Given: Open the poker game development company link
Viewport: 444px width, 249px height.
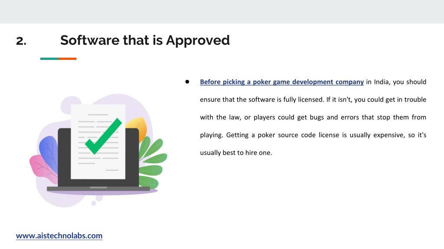Looking at the screenshot, I should [x=282, y=82].
